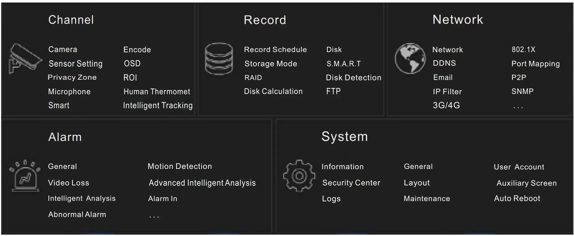Go to User Account settings
The image size is (574, 236).
coord(519,167)
